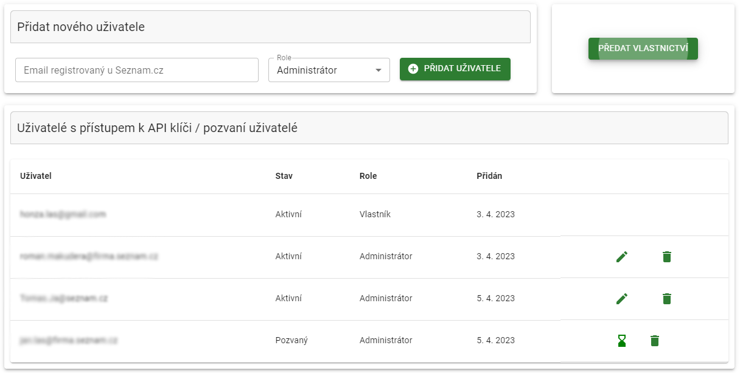The height and width of the screenshot is (373, 740).
Task: Click the email registration input field
Action: [136, 69]
